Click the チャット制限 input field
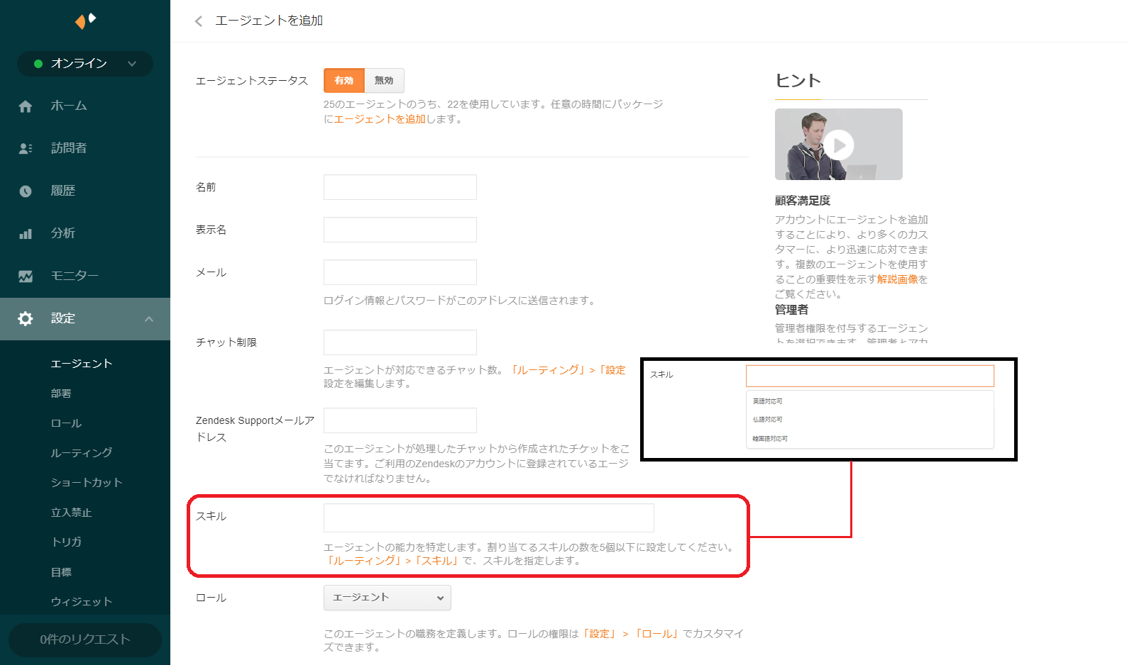The width and height of the screenshot is (1127, 665). (x=400, y=342)
